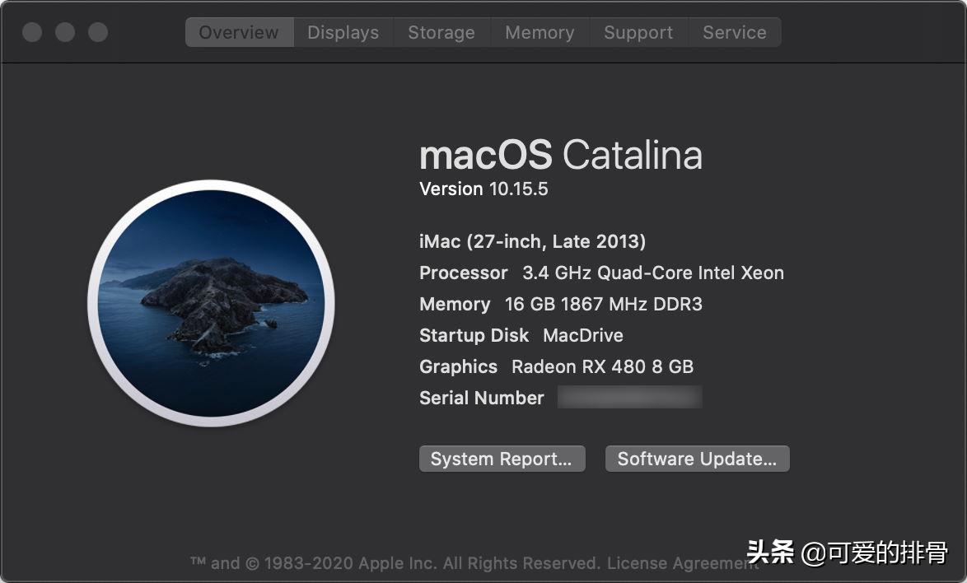Click Version 10.15.5 to reveal build number
The image size is (967, 583).
pyautogui.click(x=483, y=189)
